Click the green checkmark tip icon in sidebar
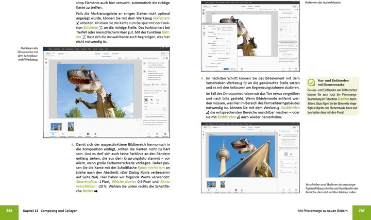Screen dimensions: 371x220 click(x=311, y=82)
